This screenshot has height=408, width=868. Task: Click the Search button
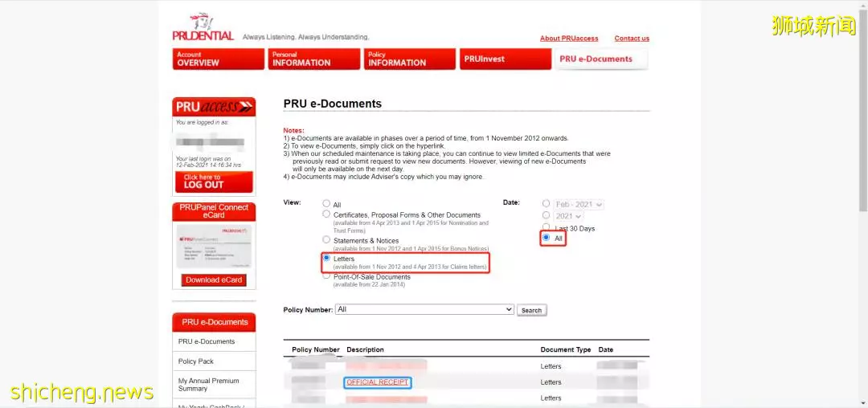pos(531,310)
